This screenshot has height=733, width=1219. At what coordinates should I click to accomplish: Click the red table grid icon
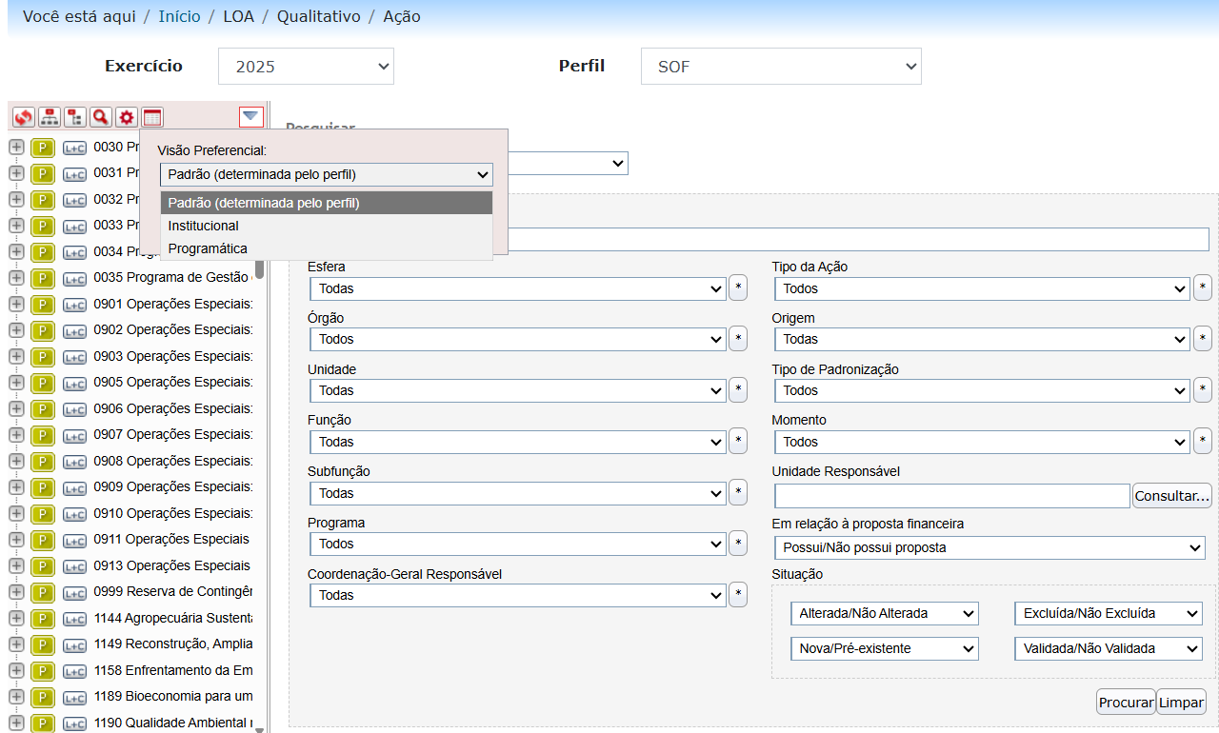click(x=152, y=117)
